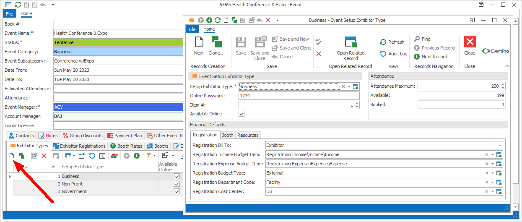Open the dialog File menu
The image size is (522, 222).
point(192,29)
